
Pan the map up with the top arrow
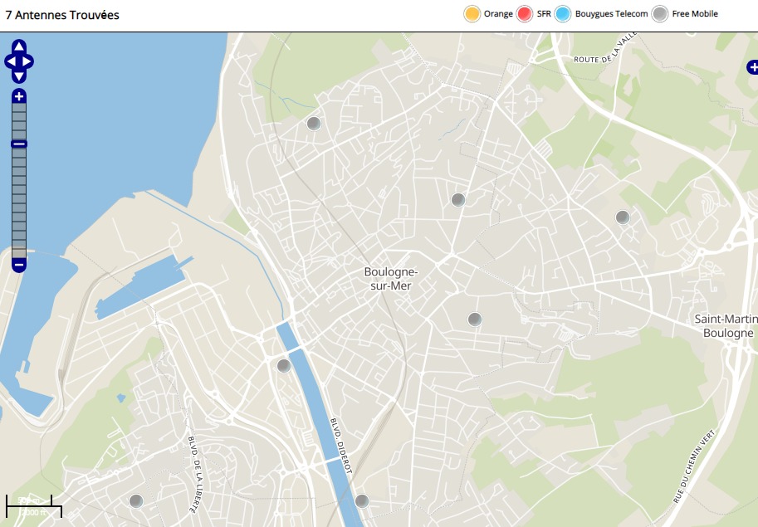[x=19, y=46]
